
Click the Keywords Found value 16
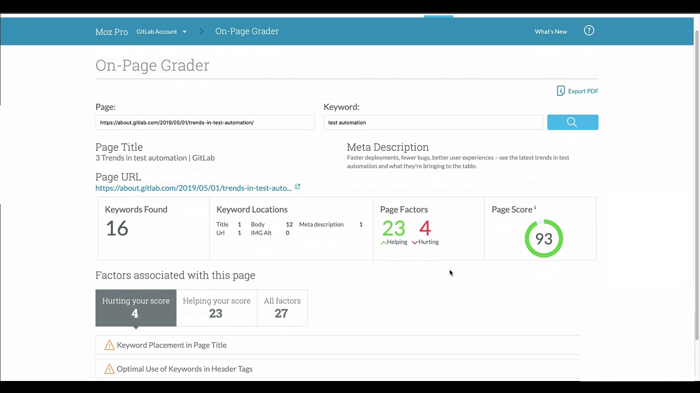117,228
